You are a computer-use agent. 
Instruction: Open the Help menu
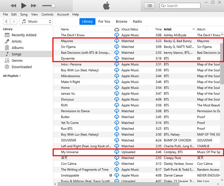point(76,14)
